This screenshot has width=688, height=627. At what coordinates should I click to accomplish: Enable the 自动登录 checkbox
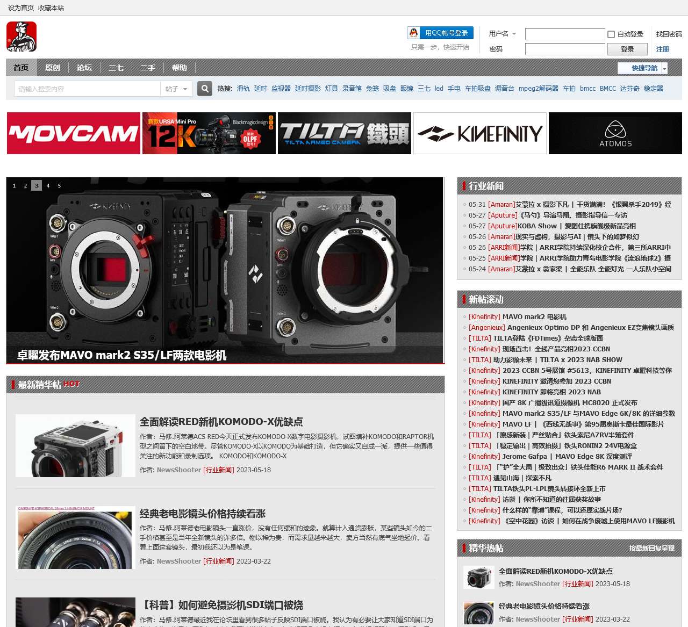pos(611,34)
